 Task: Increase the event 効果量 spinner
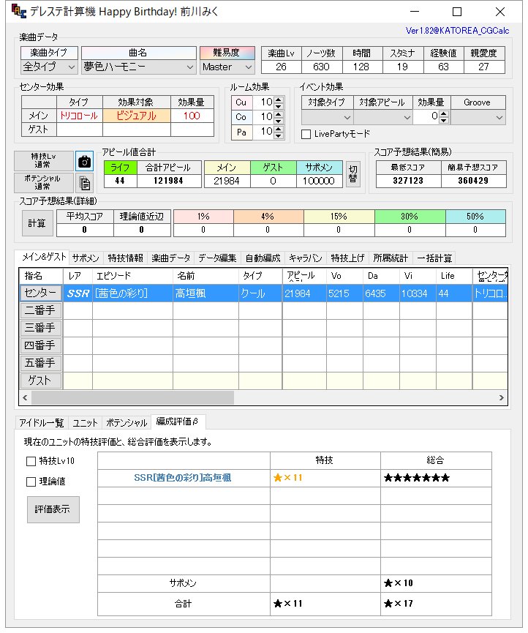pos(443,113)
